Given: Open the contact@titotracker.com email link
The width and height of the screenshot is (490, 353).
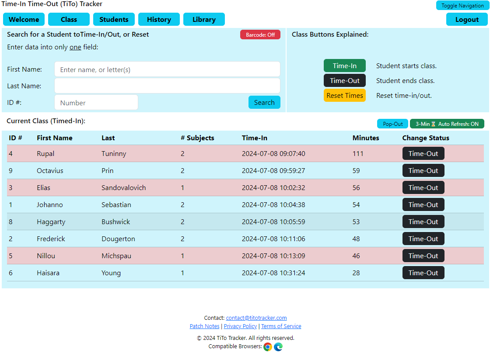Looking at the screenshot, I should (256, 318).
